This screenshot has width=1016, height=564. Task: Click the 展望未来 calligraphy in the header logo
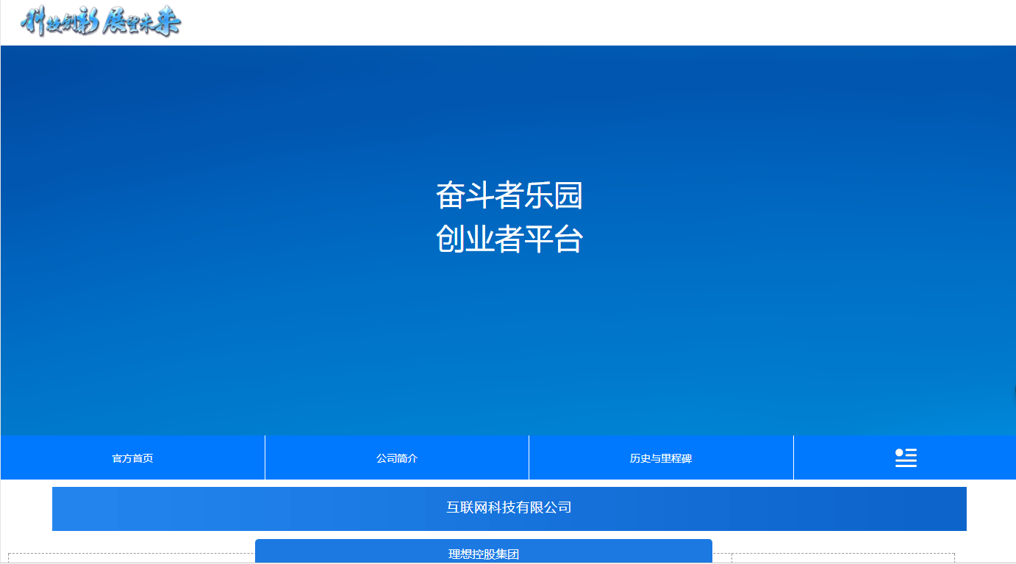click(141, 23)
